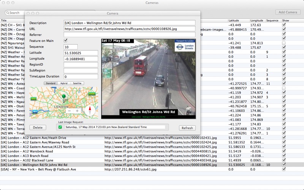Select row A12 Wansbeck Road
Screen dimensions: 304x190
click(x=152, y=151)
